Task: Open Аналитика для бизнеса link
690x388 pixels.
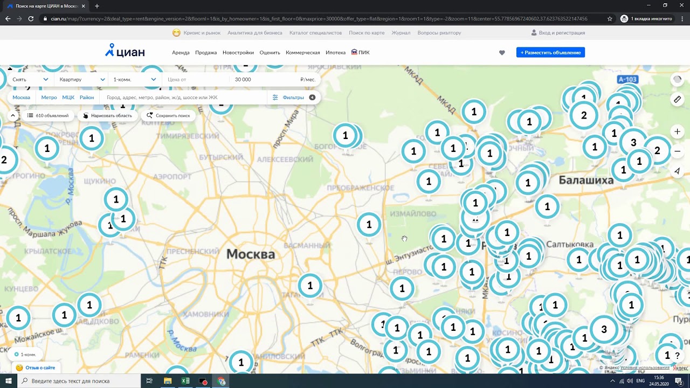Action: (x=255, y=33)
